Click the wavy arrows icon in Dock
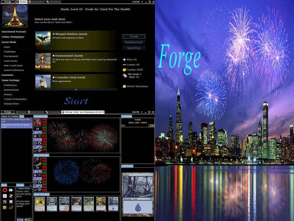 point(11,196)
